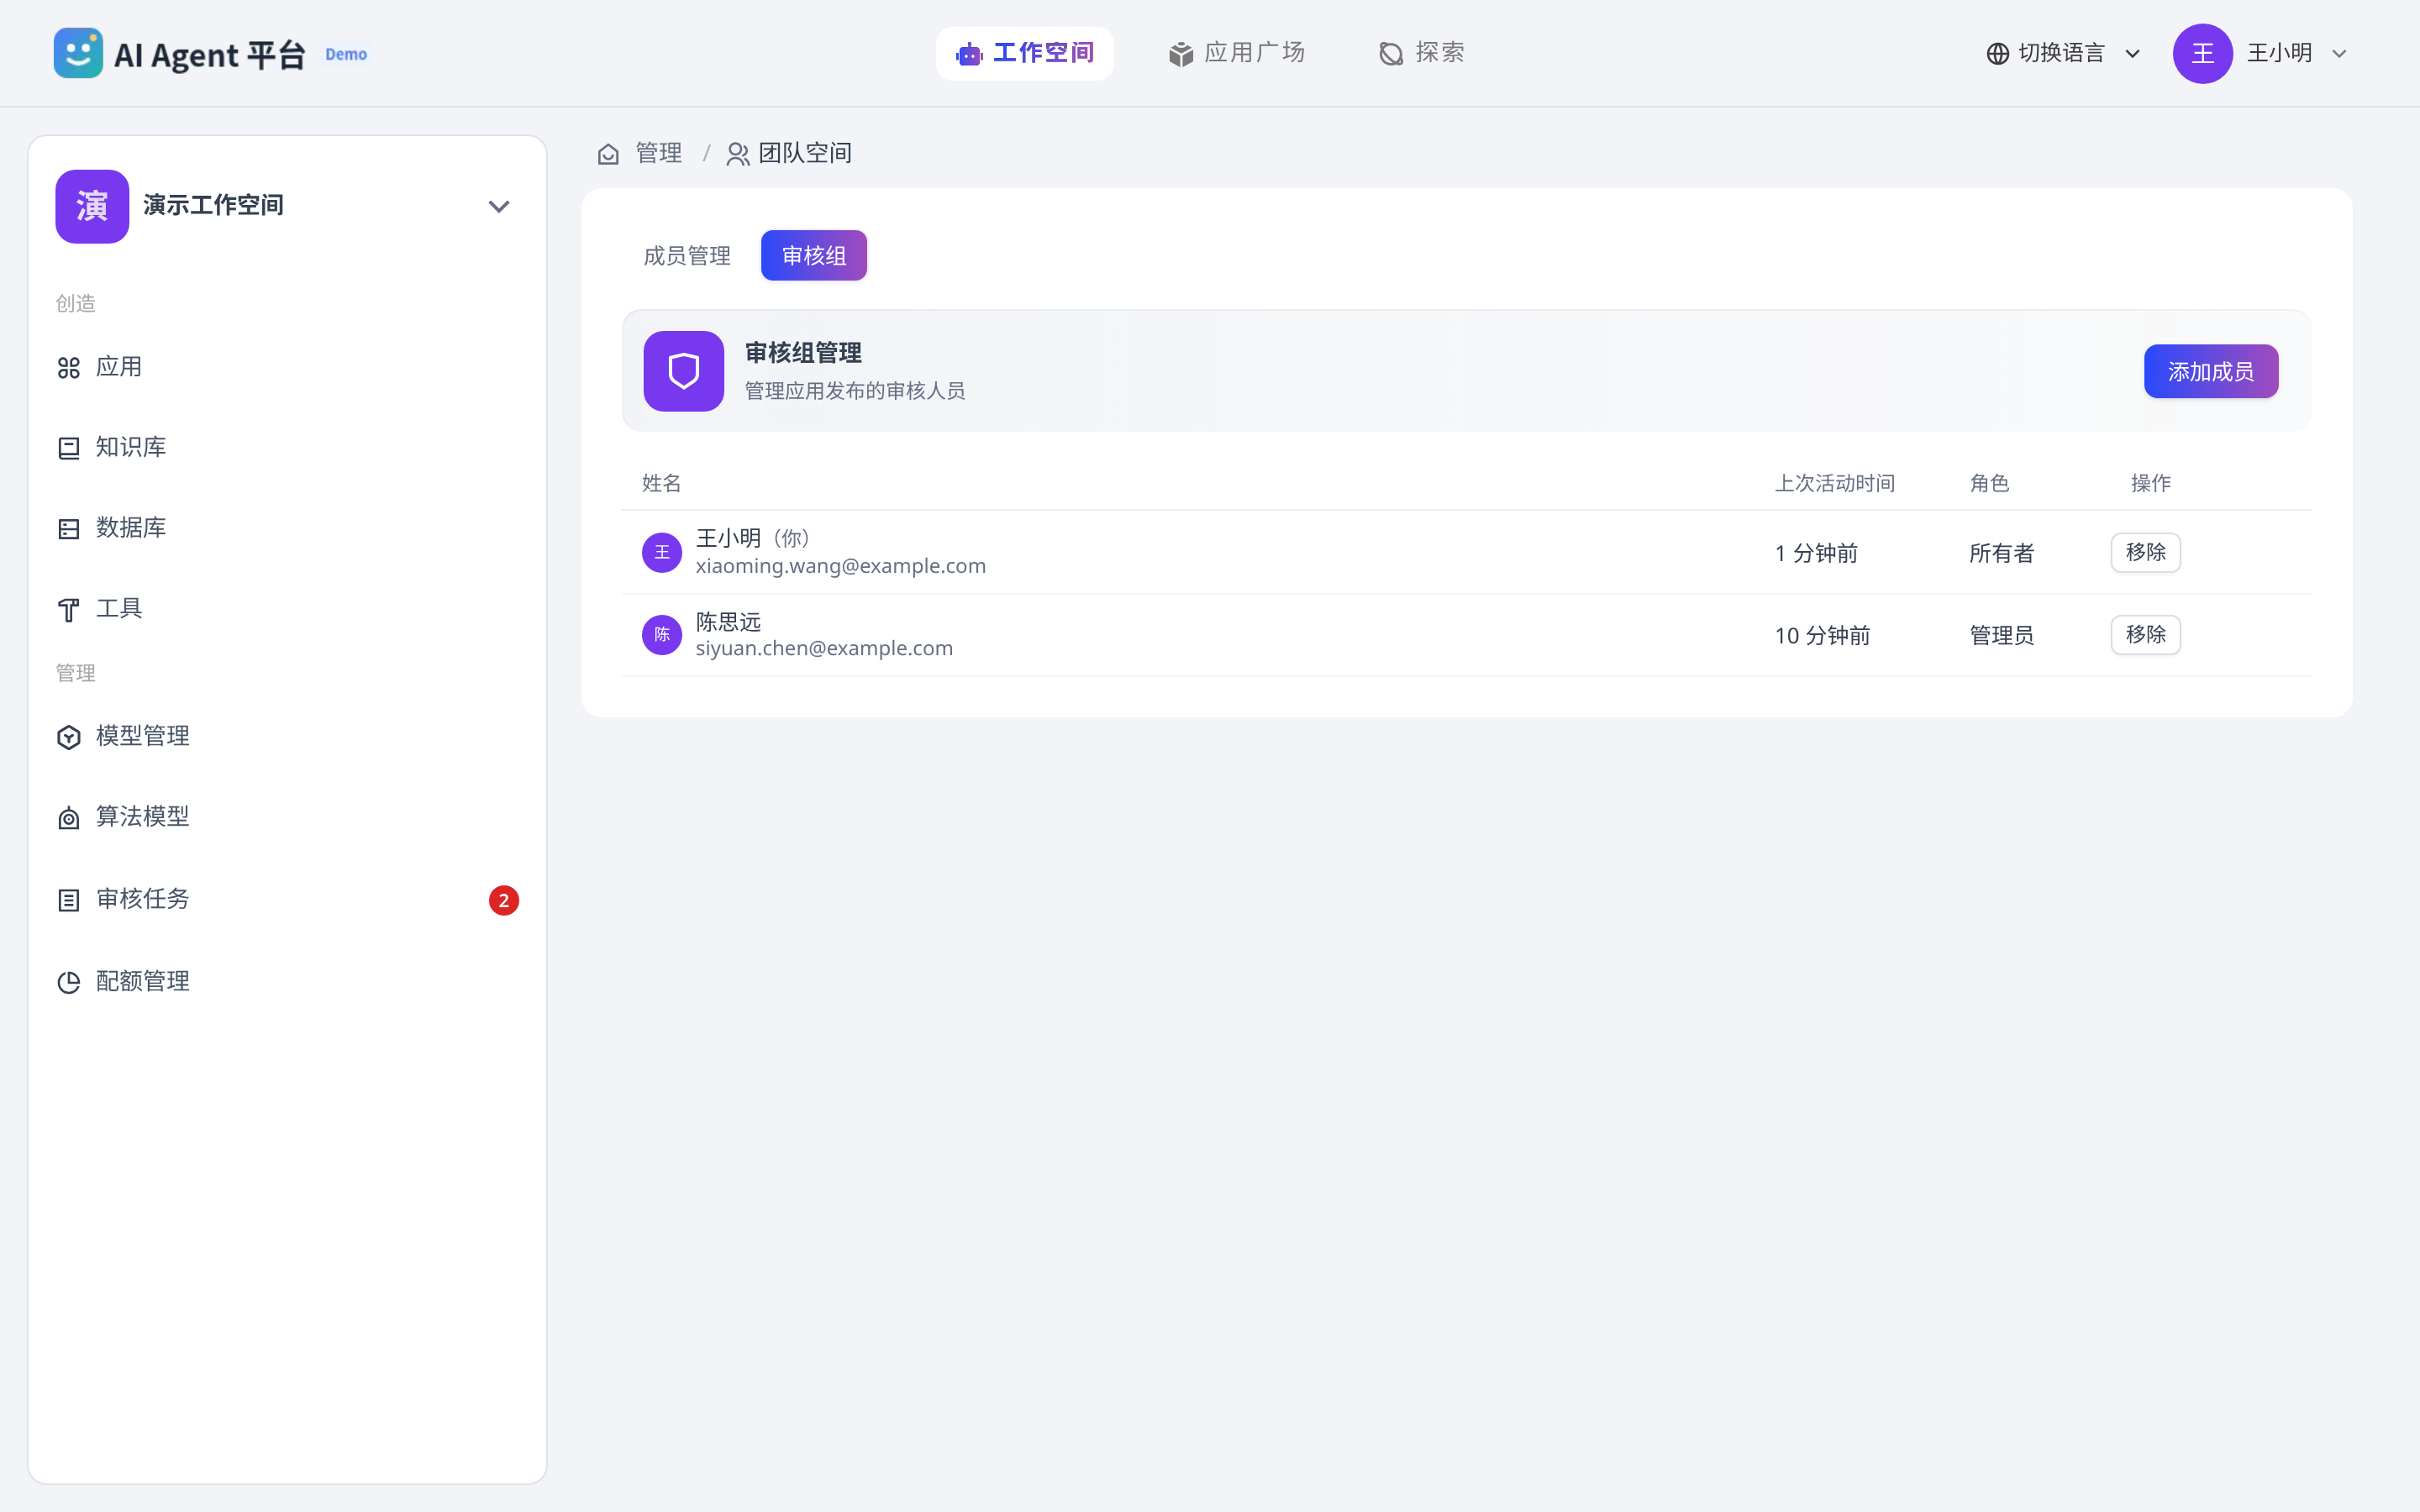Click the cube icon beside 应用广场
The height and width of the screenshot is (1512, 2420).
[1181, 54]
